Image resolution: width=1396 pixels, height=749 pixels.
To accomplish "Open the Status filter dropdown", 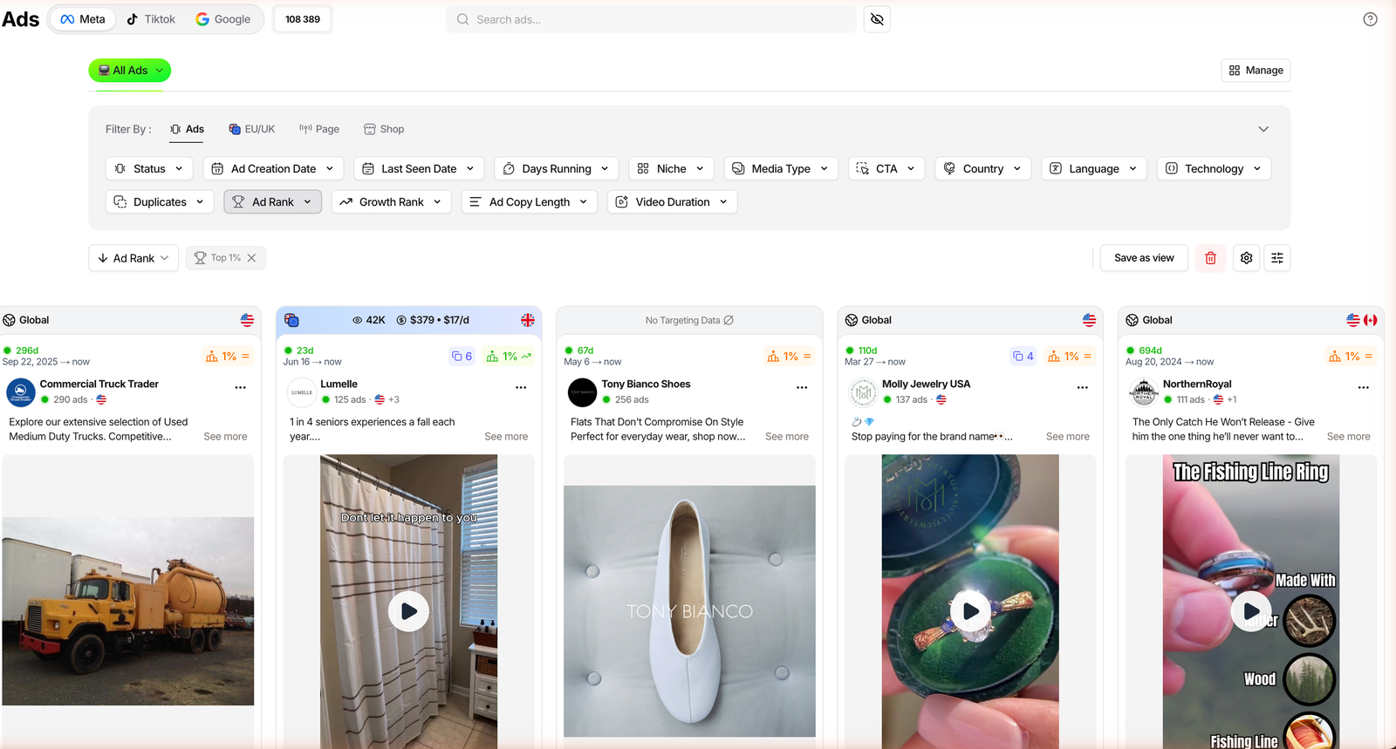I will click(x=149, y=168).
